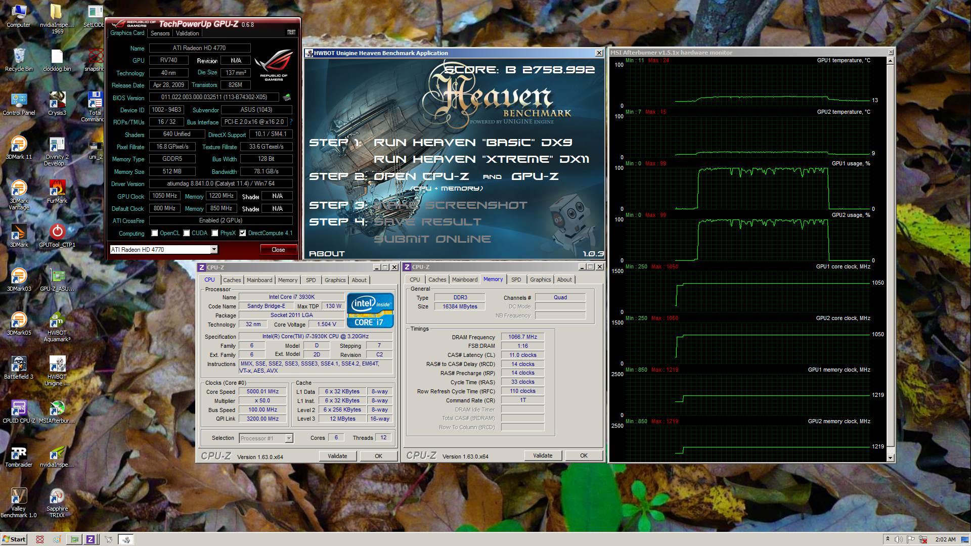Screen dimensions: 971x546
Task: Switch to Validation tab in GPU-Z
Action: [187, 33]
